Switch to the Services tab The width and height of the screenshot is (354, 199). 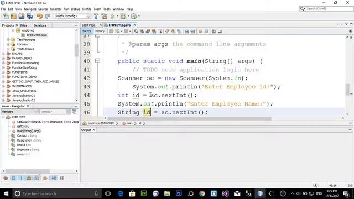(40, 25)
